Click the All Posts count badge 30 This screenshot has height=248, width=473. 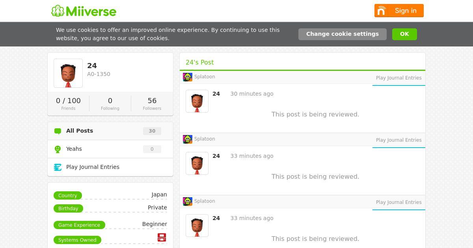click(152, 131)
